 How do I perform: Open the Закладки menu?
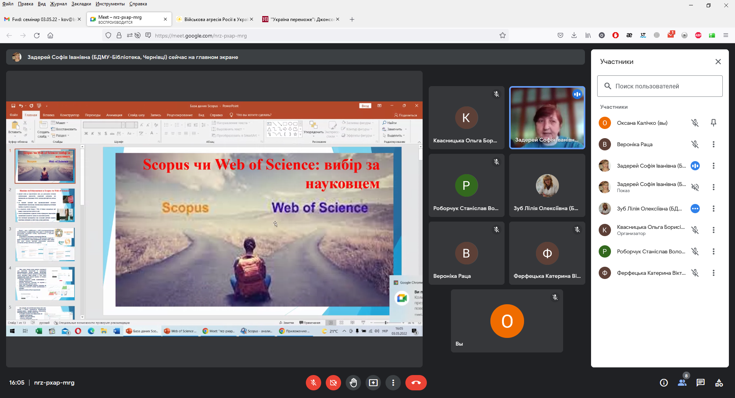pyautogui.click(x=81, y=4)
